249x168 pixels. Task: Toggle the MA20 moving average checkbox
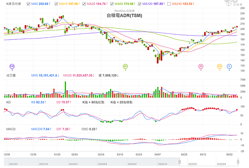[x=84, y=4]
